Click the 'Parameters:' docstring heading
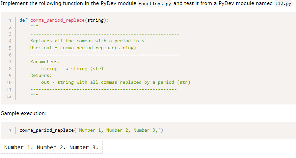This screenshot has height=158, width=296. (x=45, y=61)
